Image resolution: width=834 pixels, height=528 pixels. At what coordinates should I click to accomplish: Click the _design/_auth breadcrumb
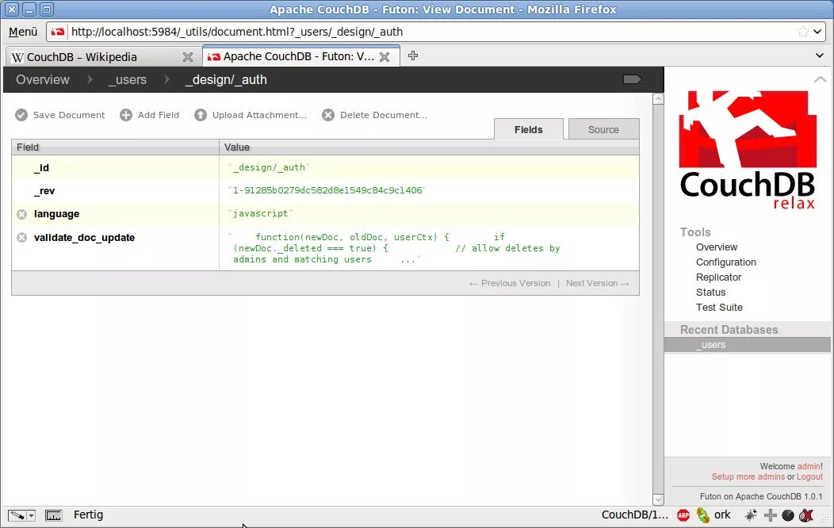coord(226,80)
